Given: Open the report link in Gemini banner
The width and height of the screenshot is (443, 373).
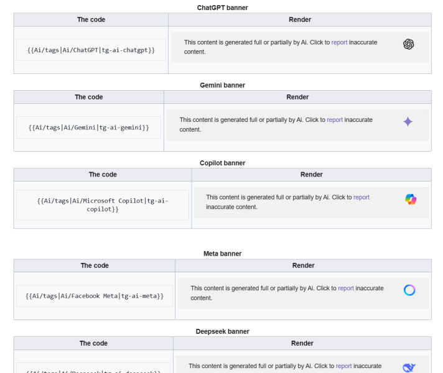Looking at the screenshot, I should [335, 120].
